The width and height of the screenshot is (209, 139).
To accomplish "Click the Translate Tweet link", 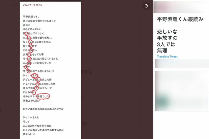I will [x=167, y=57].
